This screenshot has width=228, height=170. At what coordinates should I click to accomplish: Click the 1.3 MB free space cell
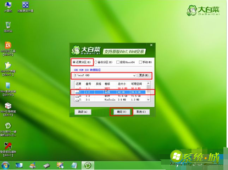coord(135,100)
